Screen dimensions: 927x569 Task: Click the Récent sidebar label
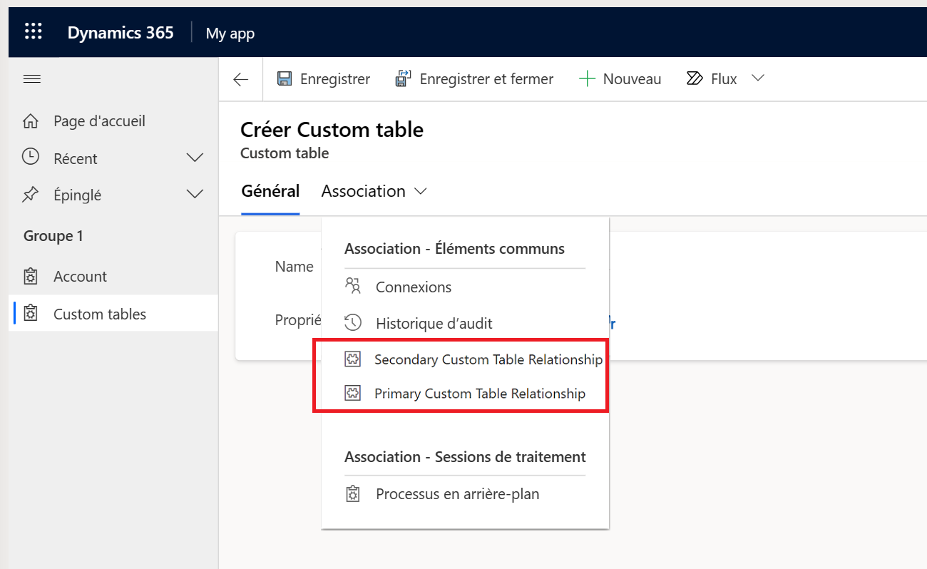click(76, 158)
